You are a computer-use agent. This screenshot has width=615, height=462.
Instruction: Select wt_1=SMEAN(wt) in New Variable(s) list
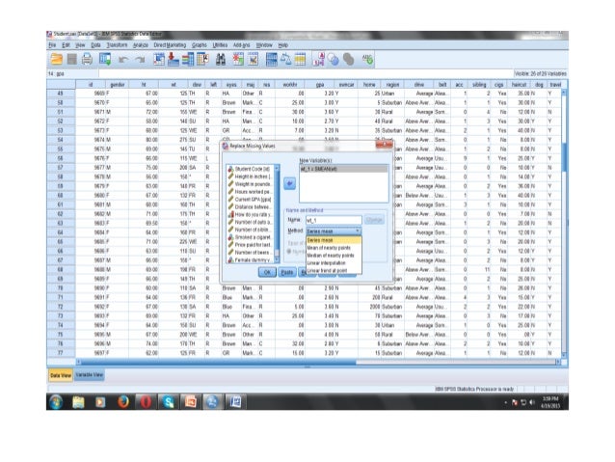[x=343, y=169]
